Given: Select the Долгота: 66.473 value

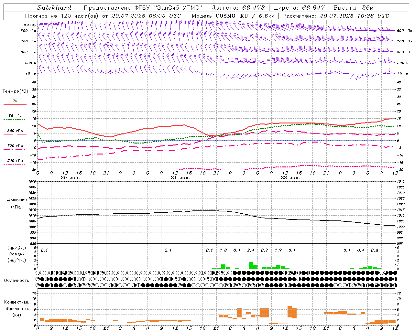Looking at the screenshot, I should coord(238,8).
